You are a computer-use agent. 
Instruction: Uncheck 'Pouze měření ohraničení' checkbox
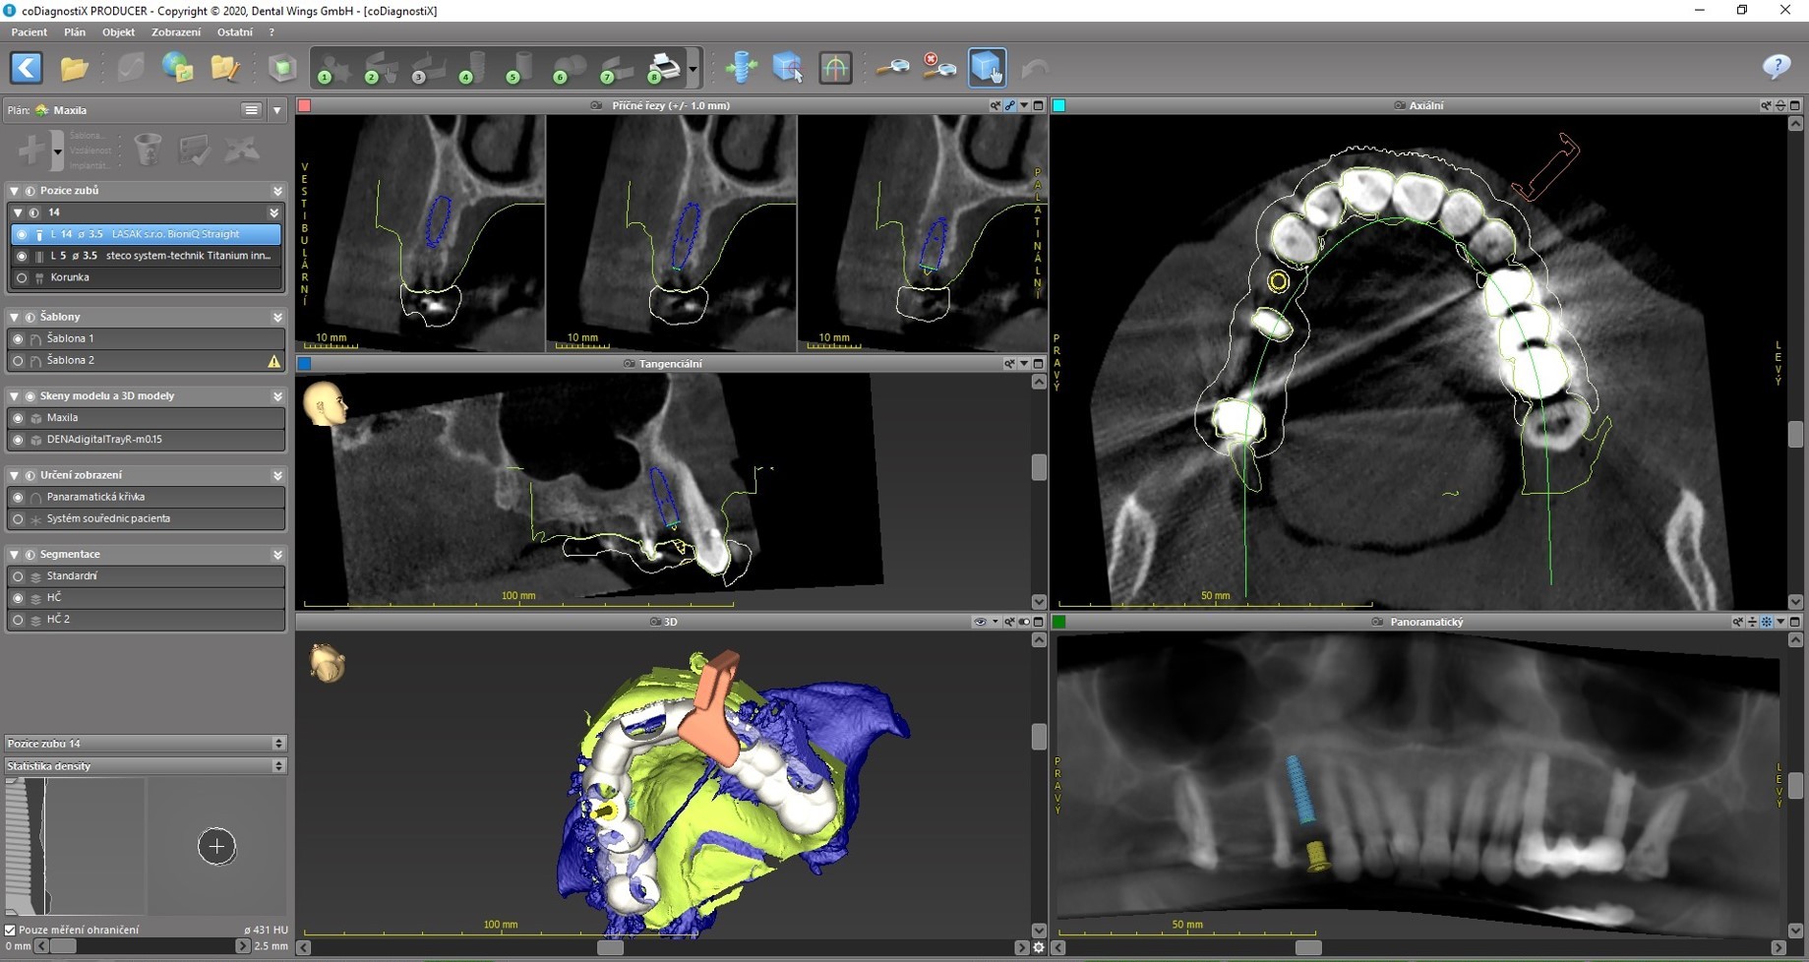pos(11,930)
